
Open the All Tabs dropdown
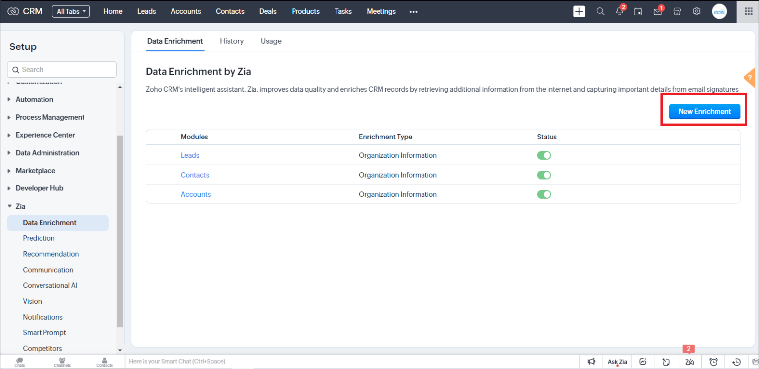pos(71,11)
